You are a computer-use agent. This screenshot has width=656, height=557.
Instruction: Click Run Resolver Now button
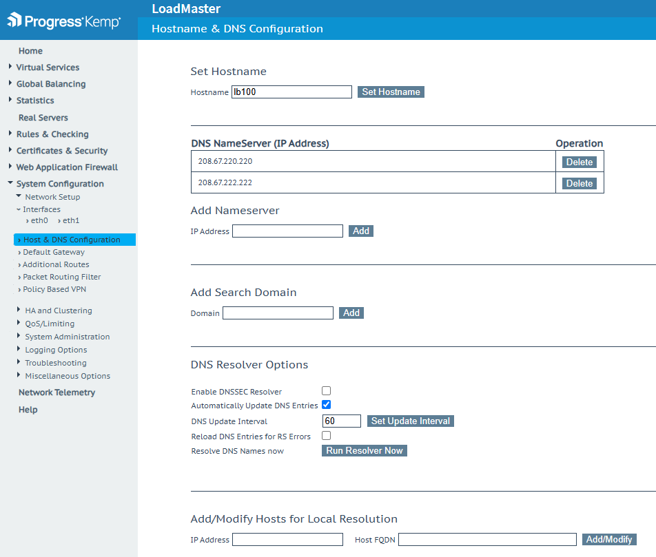[x=365, y=450]
